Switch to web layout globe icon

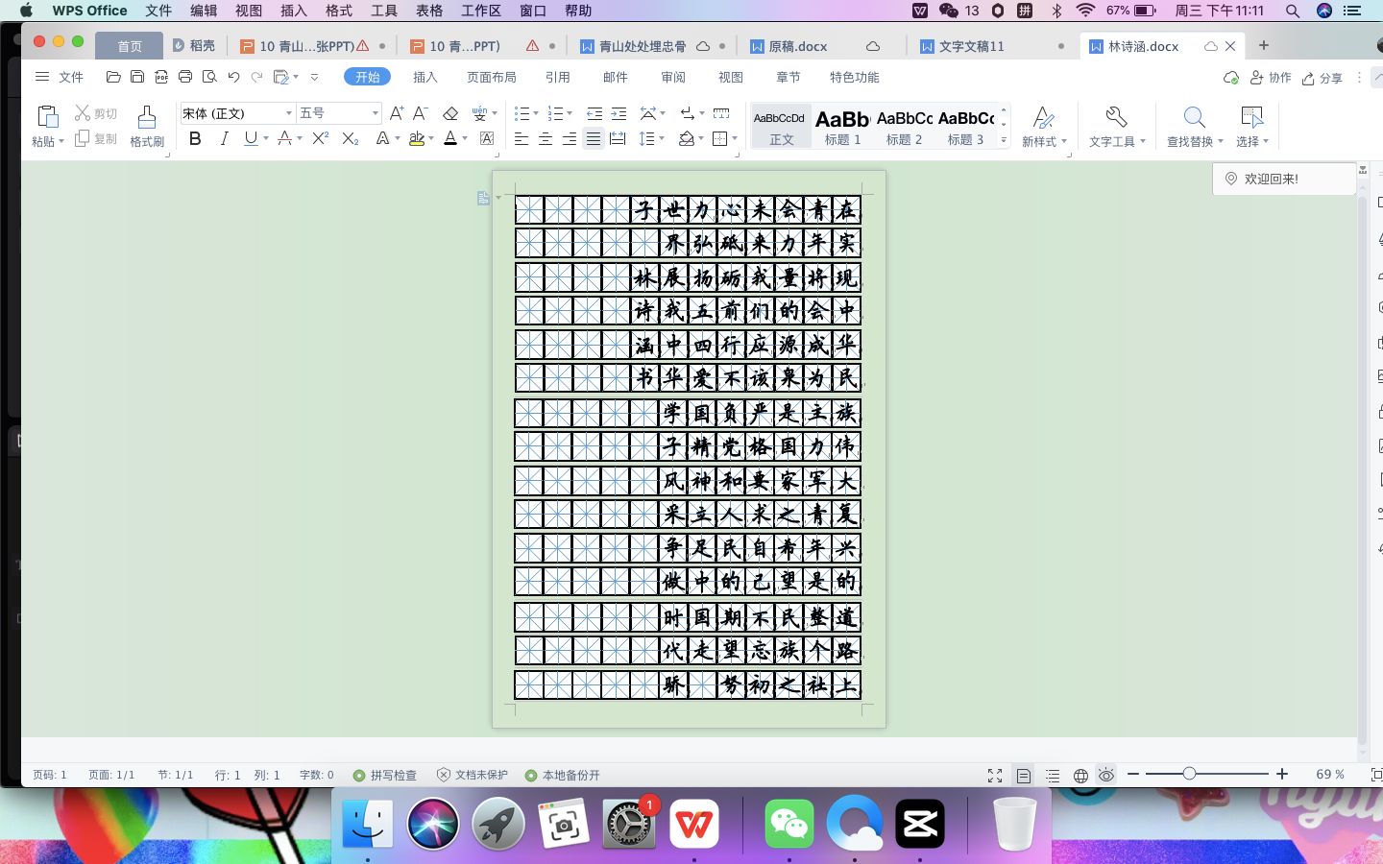point(1080,775)
